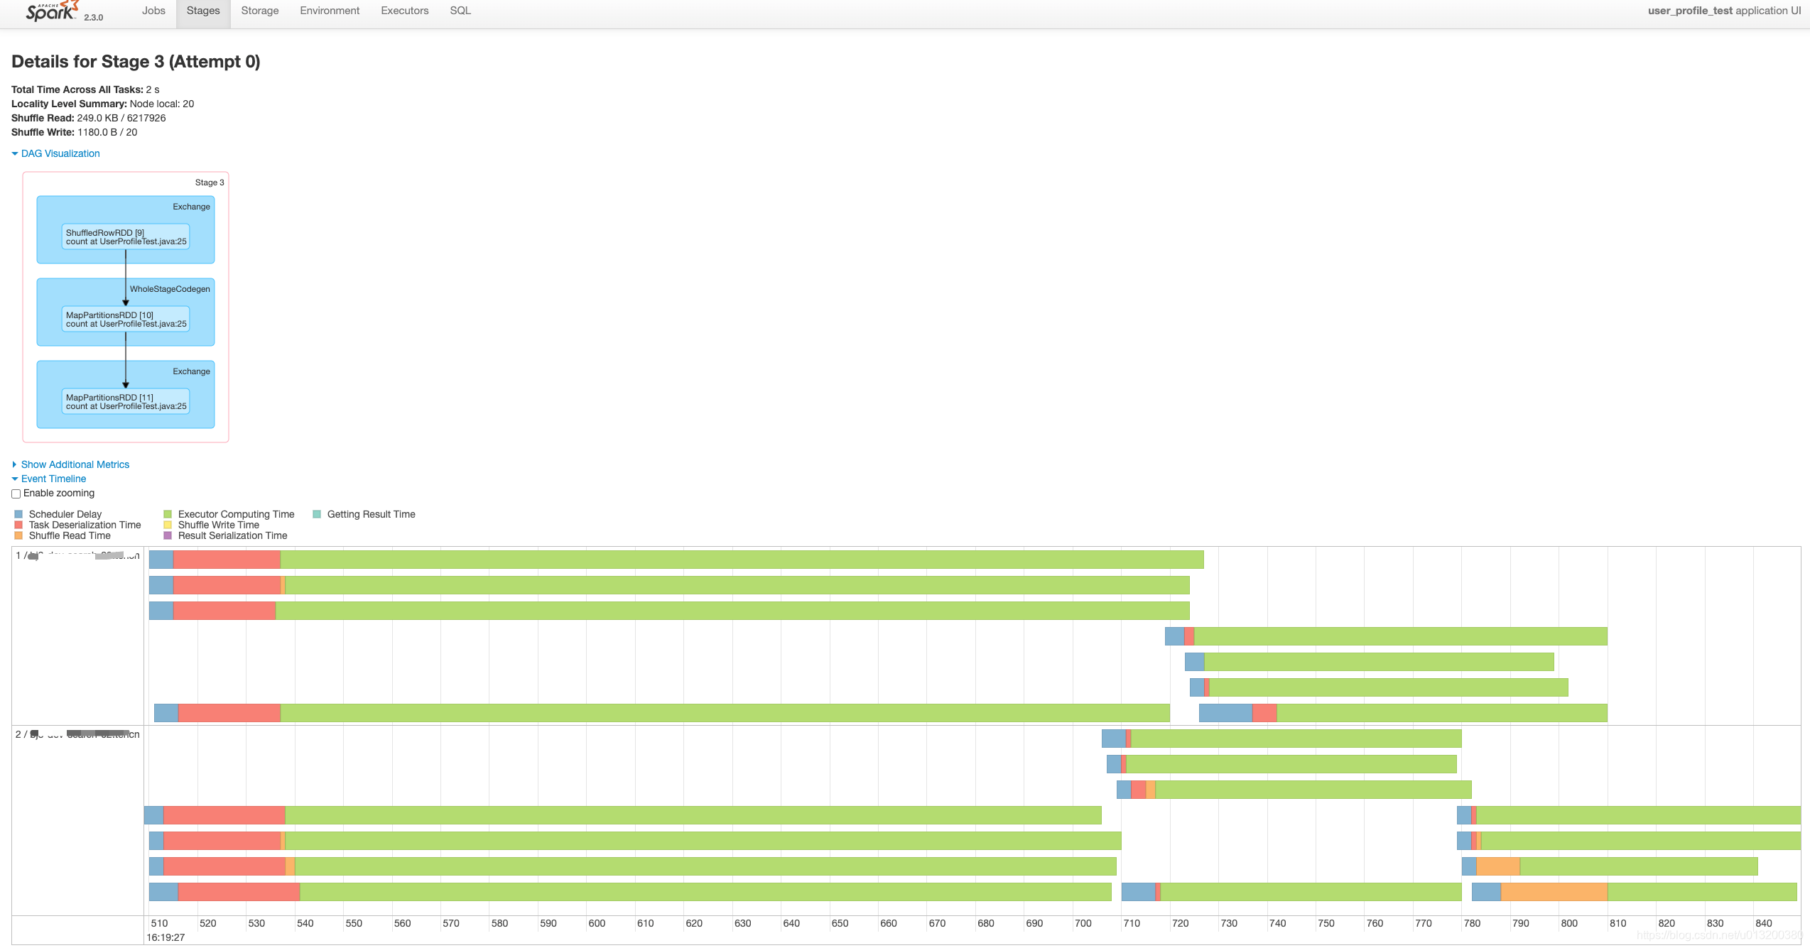The image size is (1810, 948).
Task: Click the top task bar of executor 2
Action: 1281,739
